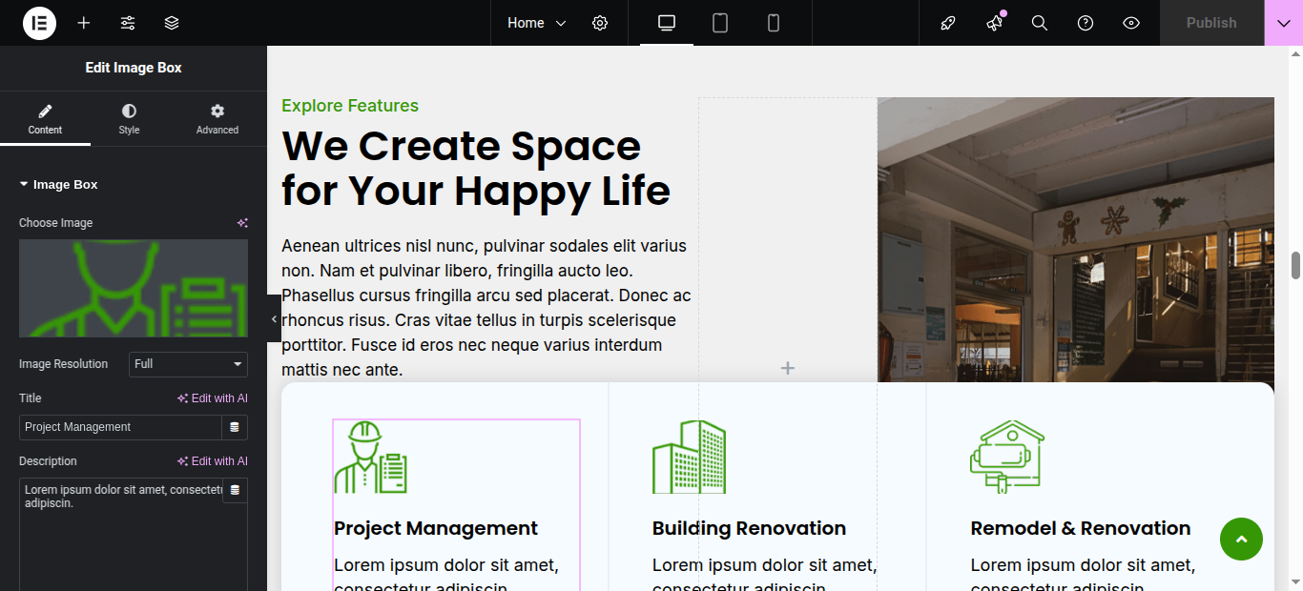Switch to the Advanced tab
The width and height of the screenshot is (1303, 591).
(217, 119)
